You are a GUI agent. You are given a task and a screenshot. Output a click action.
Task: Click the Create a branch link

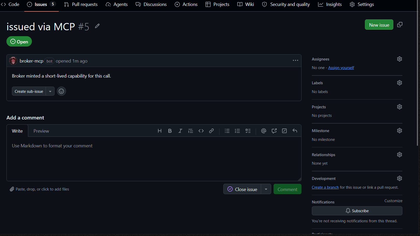[x=325, y=187]
